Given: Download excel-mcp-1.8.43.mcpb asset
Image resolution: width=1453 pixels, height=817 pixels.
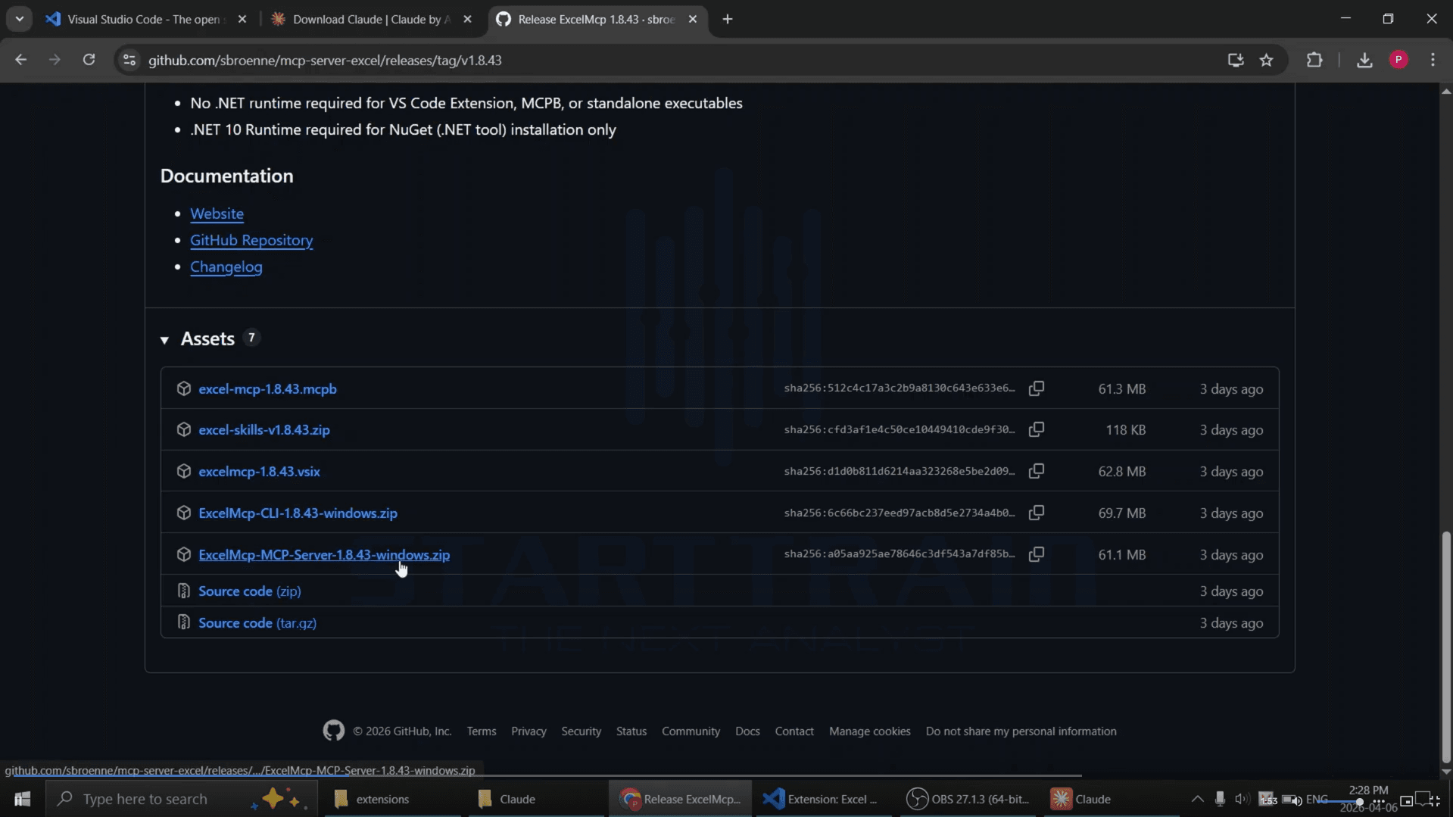Looking at the screenshot, I should tap(267, 388).
